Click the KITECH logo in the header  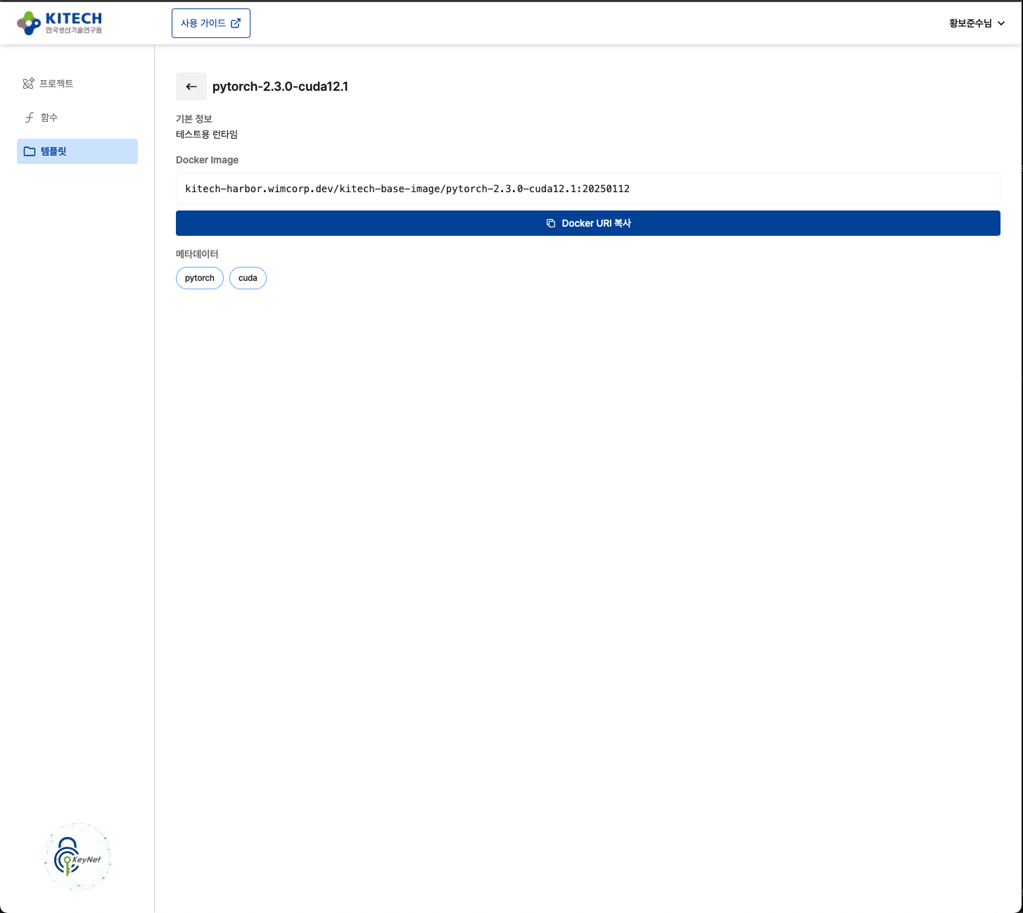point(59,23)
